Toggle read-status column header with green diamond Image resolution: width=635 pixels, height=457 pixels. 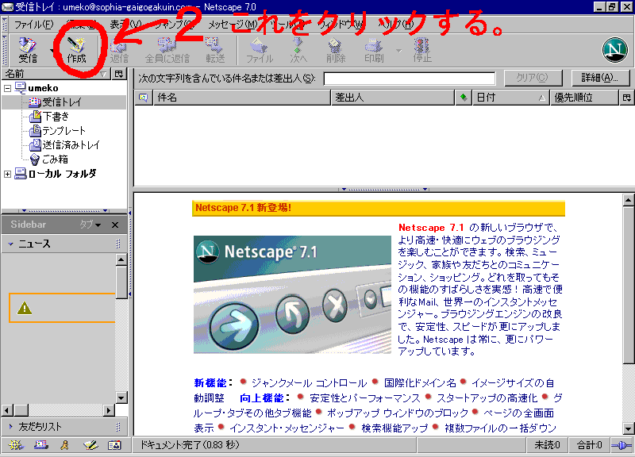[464, 98]
